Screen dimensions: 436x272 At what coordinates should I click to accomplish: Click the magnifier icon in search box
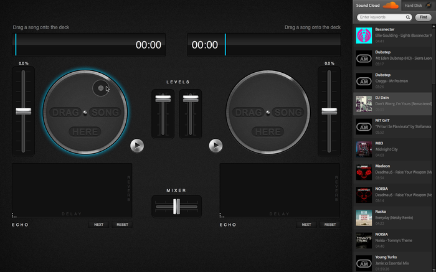(408, 17)
